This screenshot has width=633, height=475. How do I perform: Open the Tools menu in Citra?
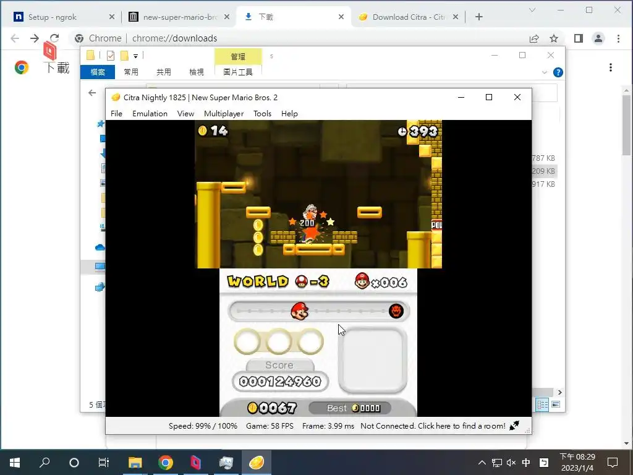coord(262,114)
